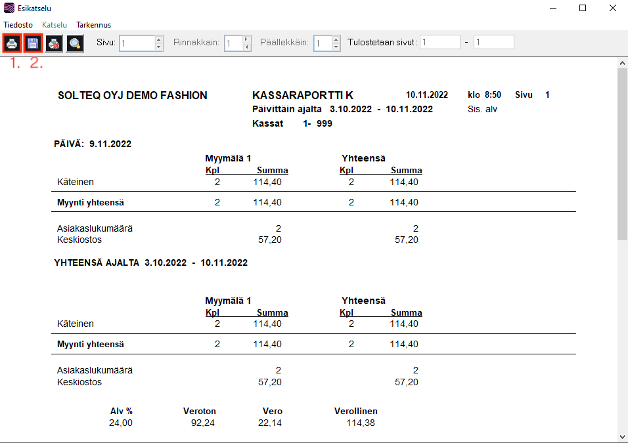This screenshot has height=443, width=628.
Task: Click the Sivu page number field
Action: (x=137, y=43)
